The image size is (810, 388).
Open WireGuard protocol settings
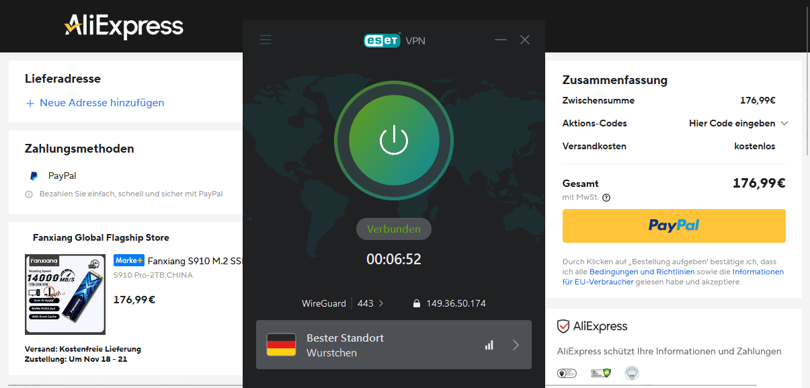coord(324,303)
